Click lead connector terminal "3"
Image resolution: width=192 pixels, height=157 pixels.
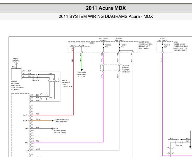(x=59, y=79)
